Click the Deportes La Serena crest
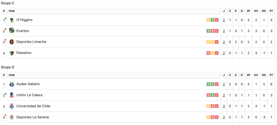The height and width of the screenshot is (125, 277). [12, 117]
